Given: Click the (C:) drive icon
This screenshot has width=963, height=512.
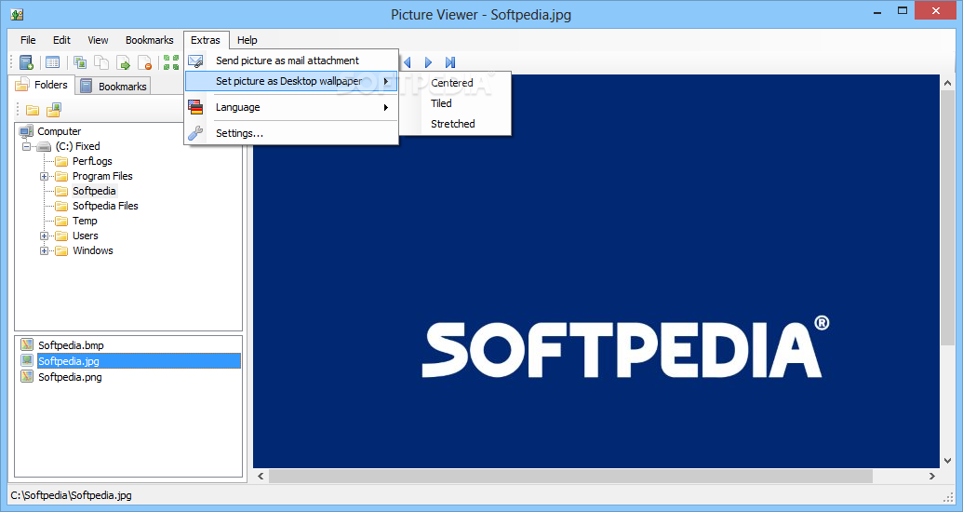Looking at the screenshot, I should point(45,146).
